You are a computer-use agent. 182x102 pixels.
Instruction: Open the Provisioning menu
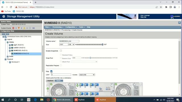coord(58,27)
